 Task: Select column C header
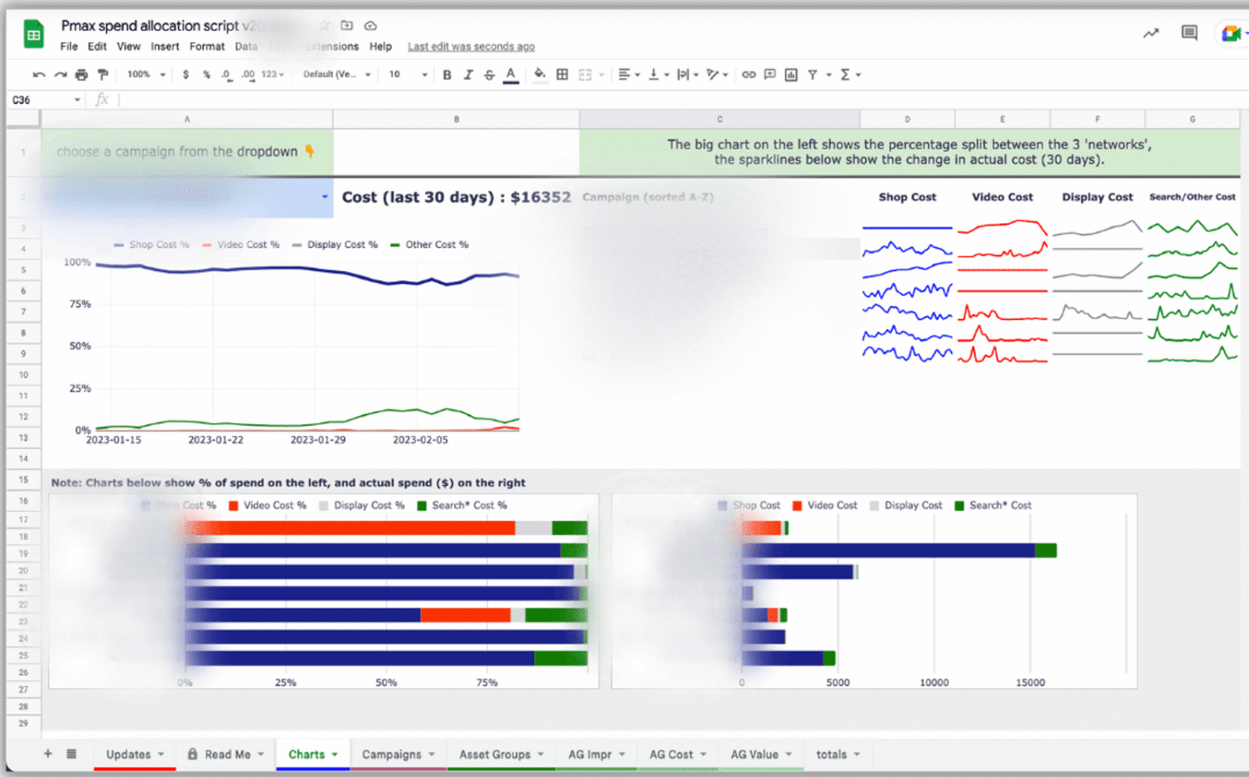[720, 120]
